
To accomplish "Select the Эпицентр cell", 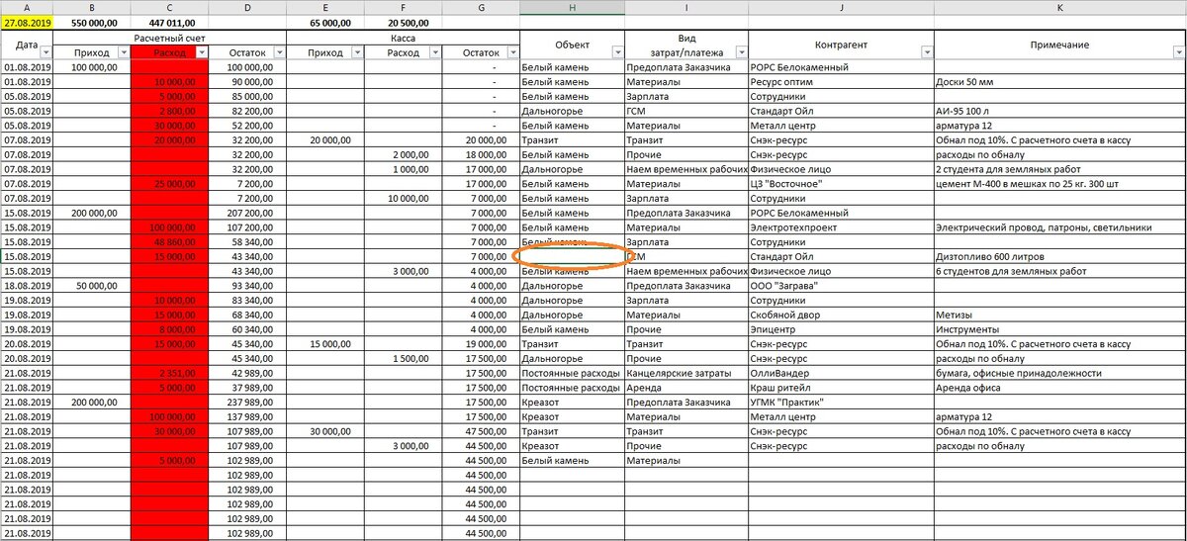I will click(841, 329).
